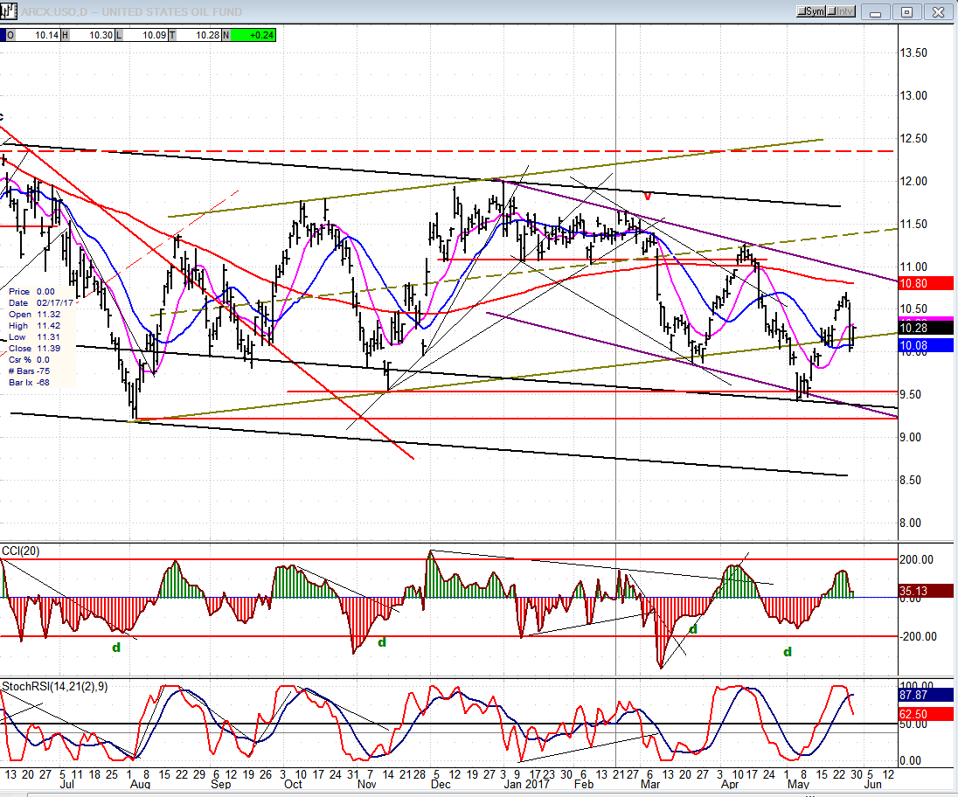958x797 pixels.
Task: Click the CCI 35.13 value label
Action: 926,591
